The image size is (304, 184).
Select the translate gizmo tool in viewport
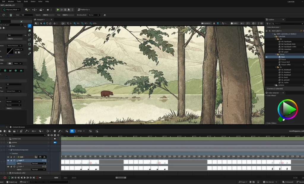[x=44, y=23]
